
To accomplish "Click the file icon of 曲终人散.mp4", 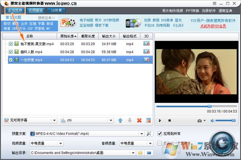I will point(16,52).
